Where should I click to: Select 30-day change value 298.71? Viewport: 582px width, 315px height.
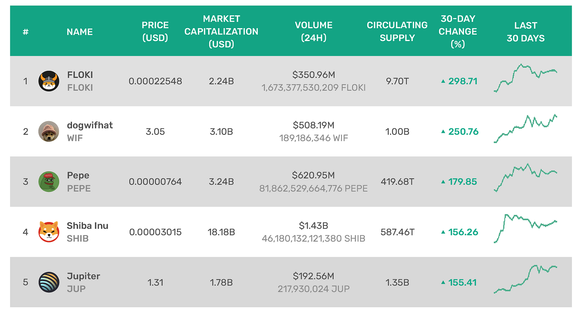click(x=463, y=81)
